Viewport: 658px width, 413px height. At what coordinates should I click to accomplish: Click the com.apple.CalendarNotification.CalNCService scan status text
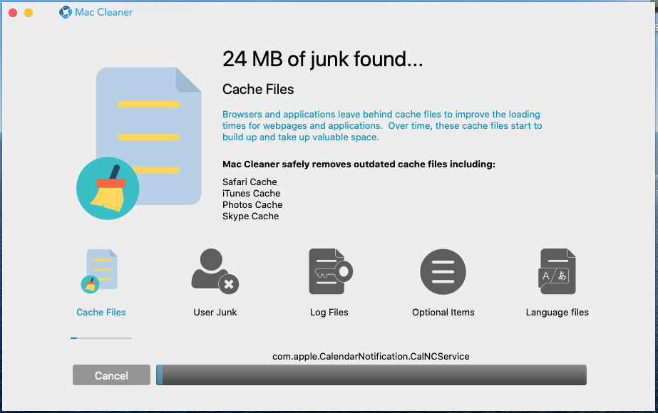pyautogui.click(x=371, y=357)
